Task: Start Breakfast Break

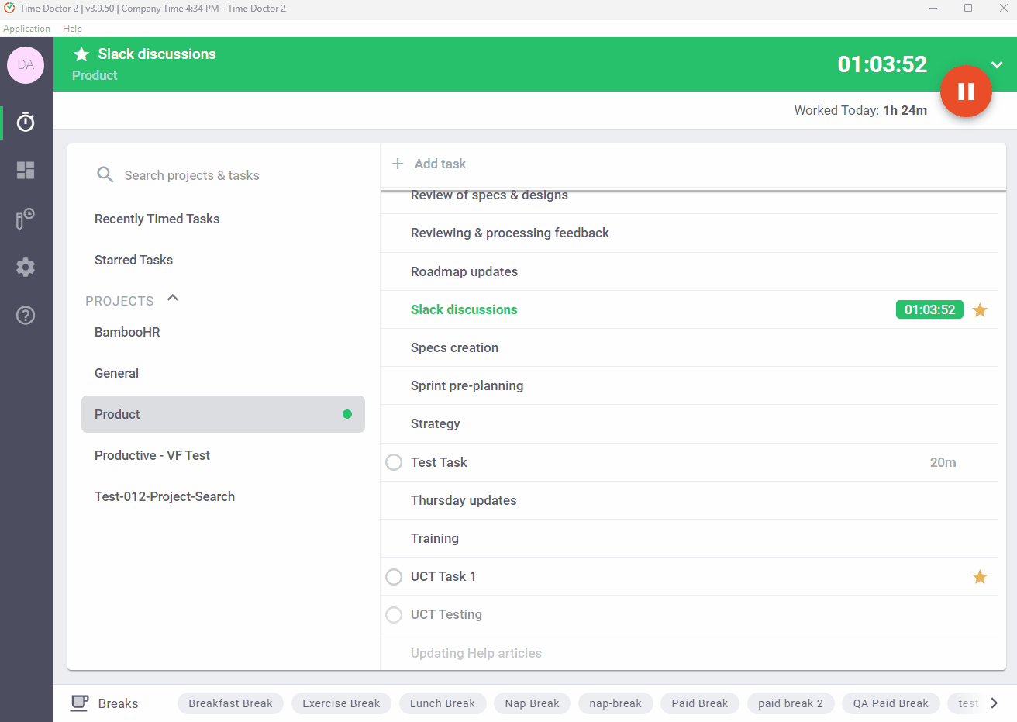Action: (x=230, y=703)
